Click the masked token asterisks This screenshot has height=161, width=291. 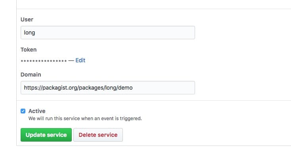43,61
